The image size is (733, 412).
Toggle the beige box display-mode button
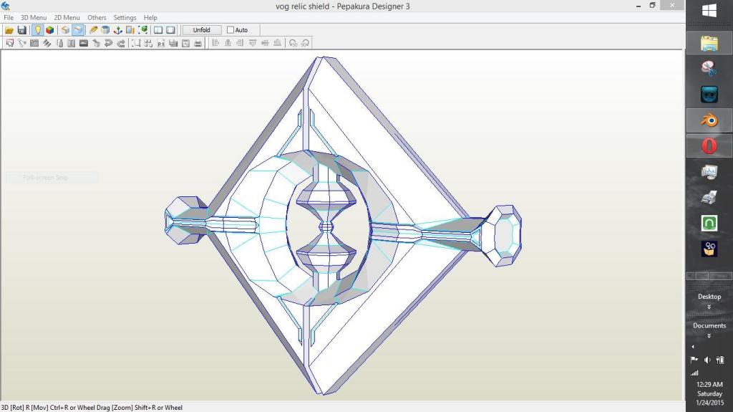[65, 30]
